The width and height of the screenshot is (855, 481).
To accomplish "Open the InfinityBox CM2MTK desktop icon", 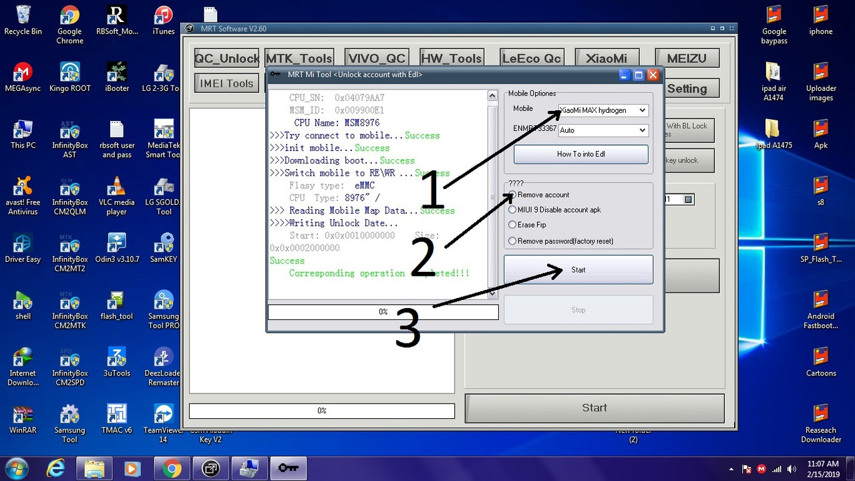I will pos(69,310).
